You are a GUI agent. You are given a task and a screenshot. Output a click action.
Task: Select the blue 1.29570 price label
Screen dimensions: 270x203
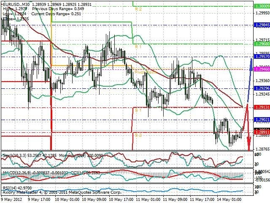coord(262,57)
